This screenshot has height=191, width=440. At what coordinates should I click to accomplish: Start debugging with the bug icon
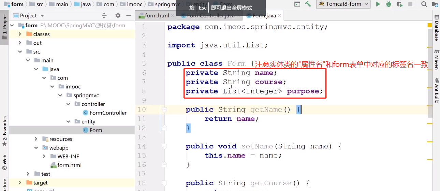pyautogui.click(x=388, y=4)
